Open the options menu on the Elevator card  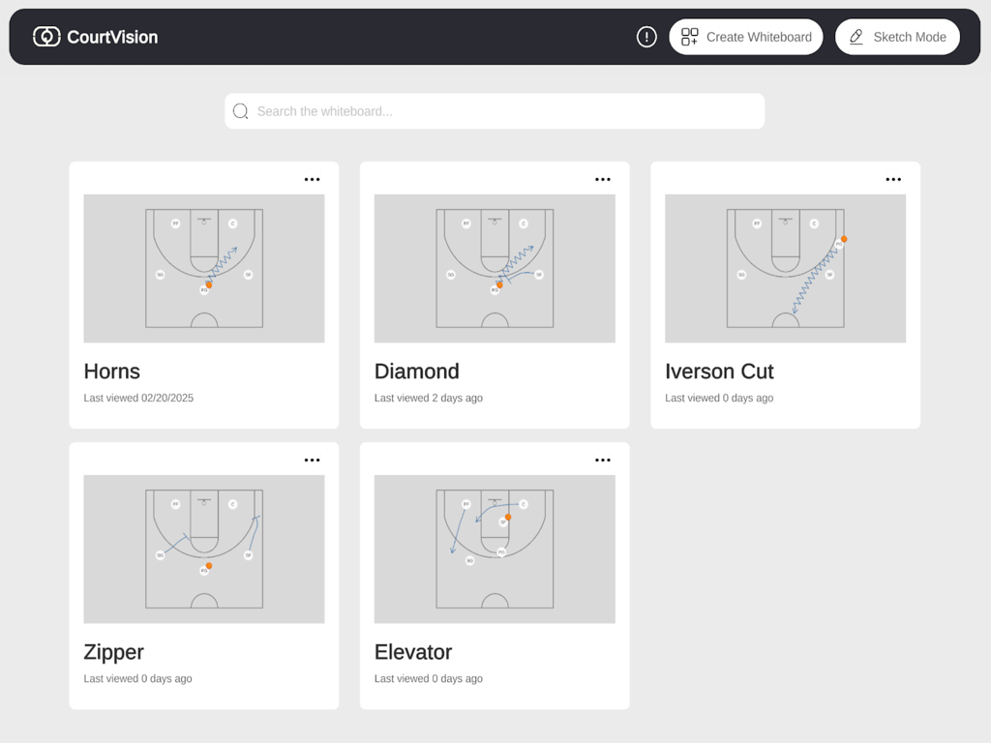(603, 460)
